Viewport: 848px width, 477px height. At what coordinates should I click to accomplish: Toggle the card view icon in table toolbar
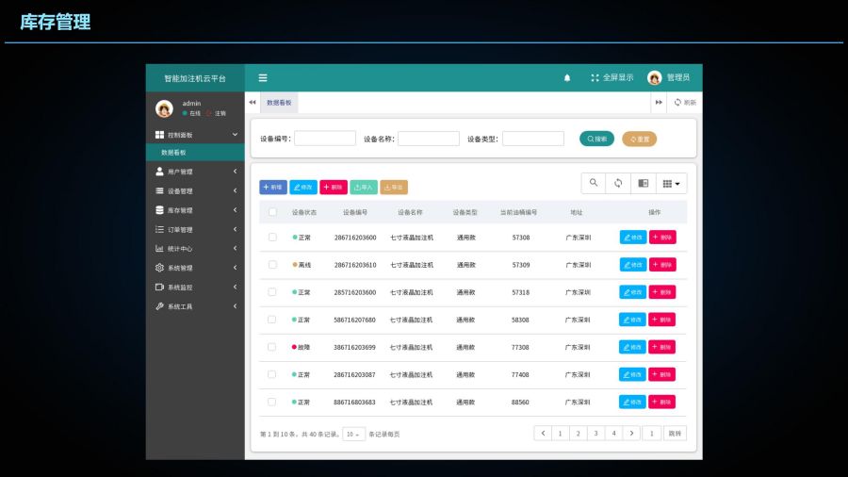click(x=644, y=183)
